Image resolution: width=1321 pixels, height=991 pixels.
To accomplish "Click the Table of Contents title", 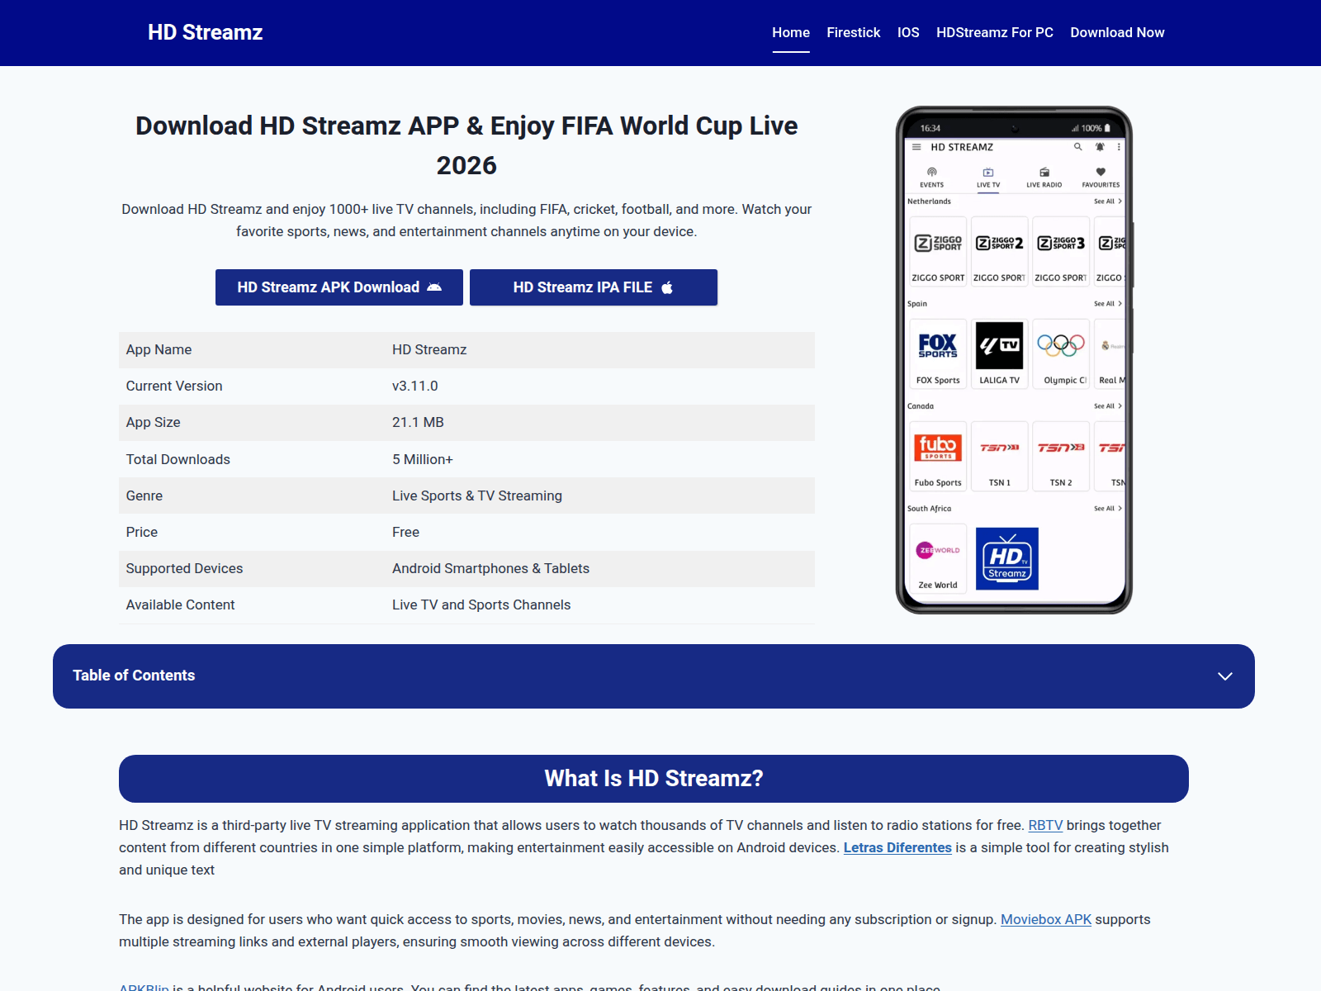I will [134, 676].
